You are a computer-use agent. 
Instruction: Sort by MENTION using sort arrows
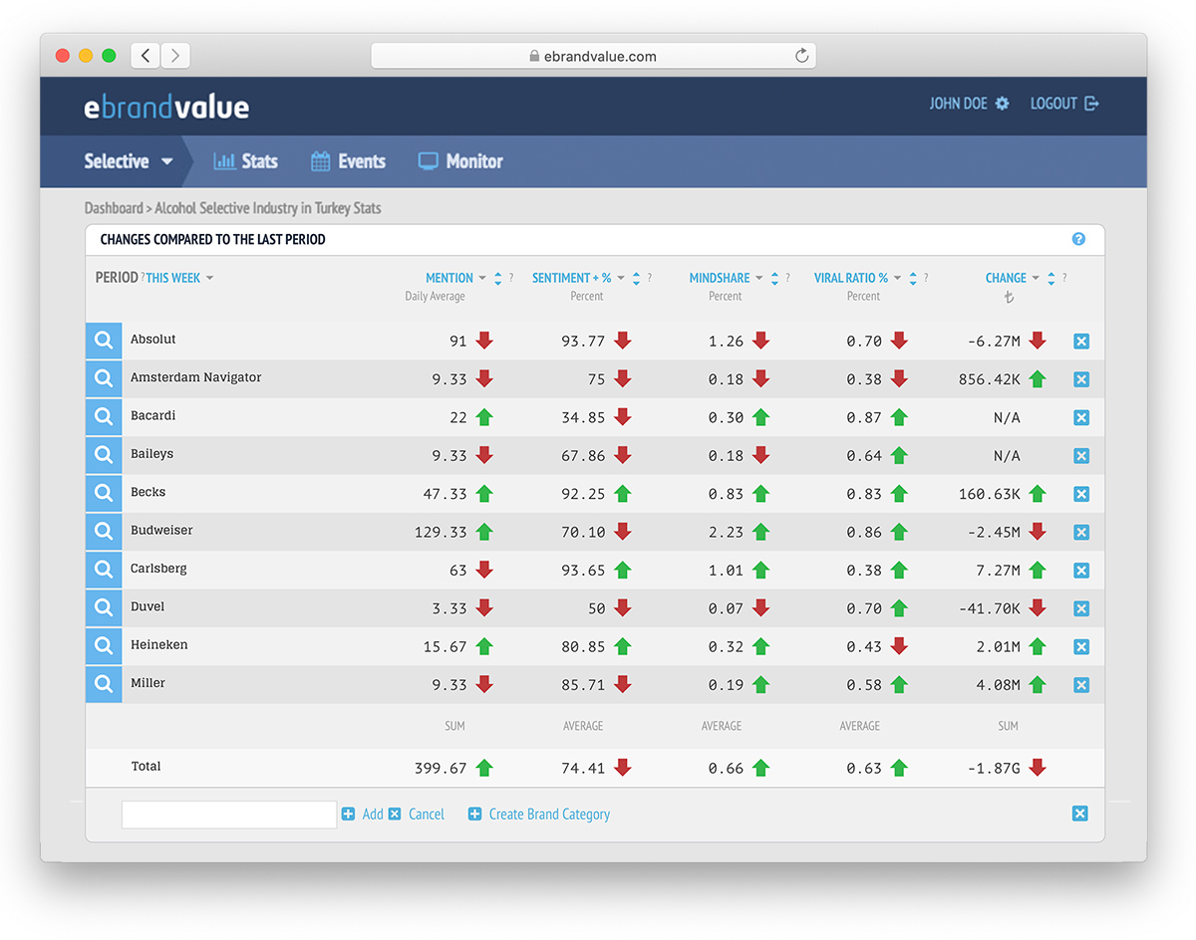tap(498, 279)
